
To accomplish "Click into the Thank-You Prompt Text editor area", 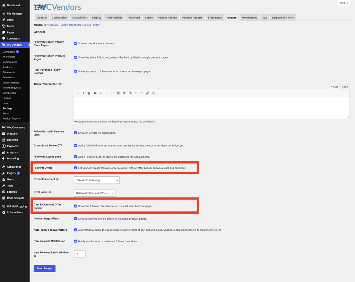I will pyautogui.click(x=211, y=106).
